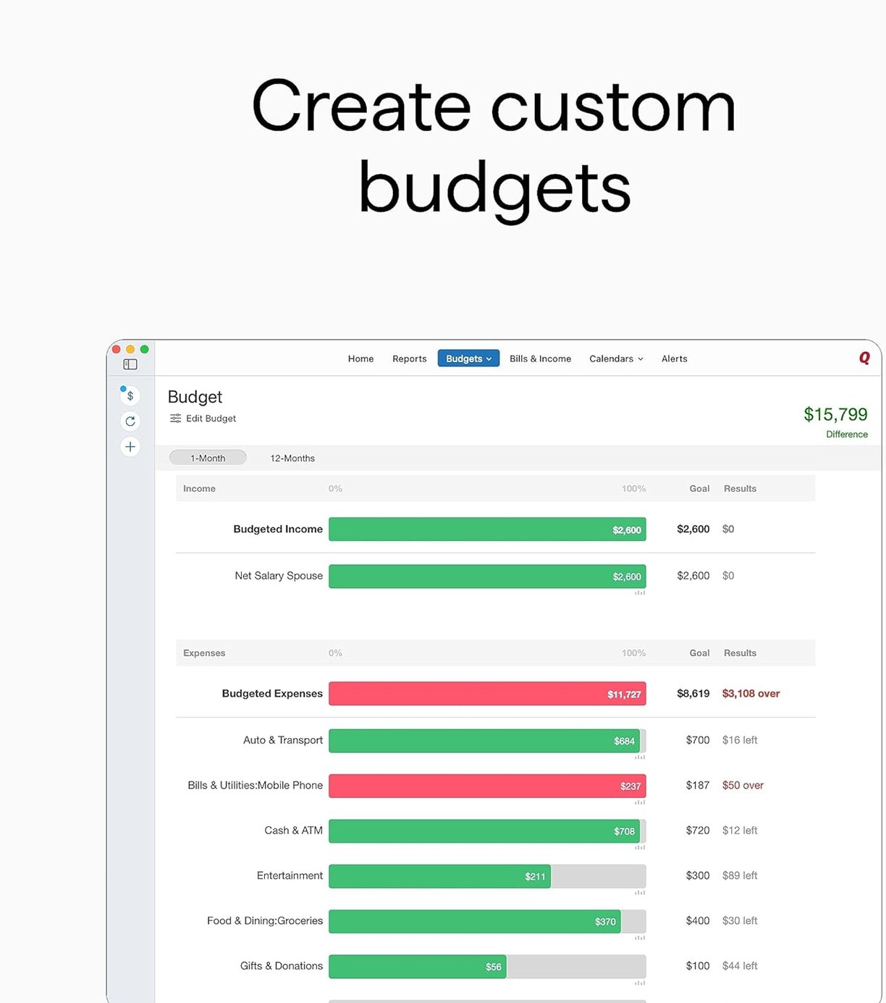Open mini chart icon under Entertainment bar
Screen dimensions: 886x1003
coord(640,893)
